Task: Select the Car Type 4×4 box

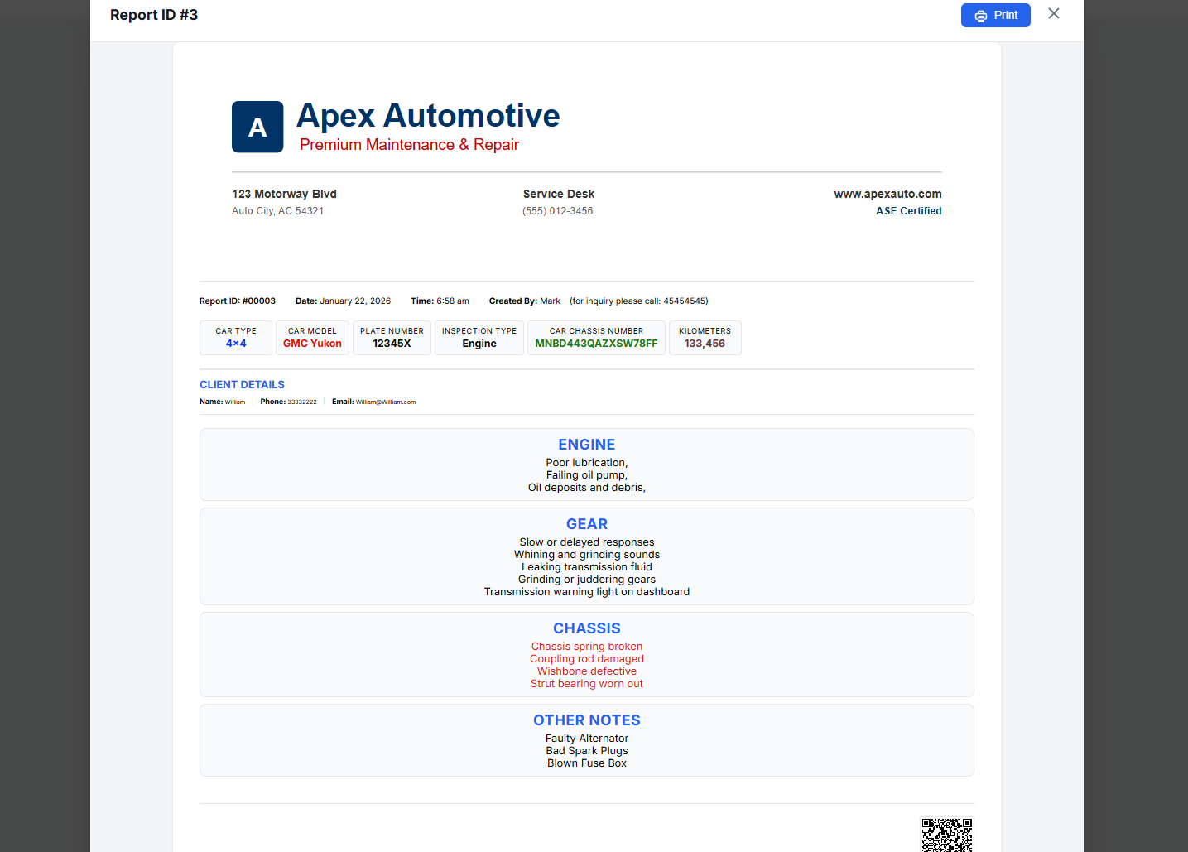Action: click(236, 338)
